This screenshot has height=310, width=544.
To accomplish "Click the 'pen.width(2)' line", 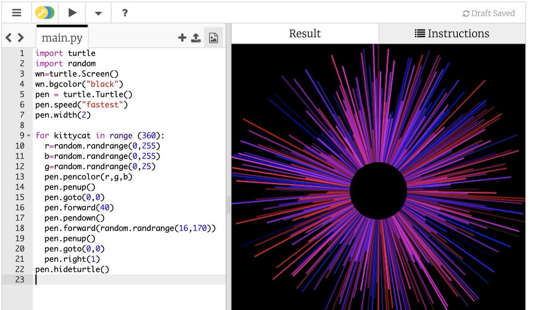I will (x=63, y=115).
